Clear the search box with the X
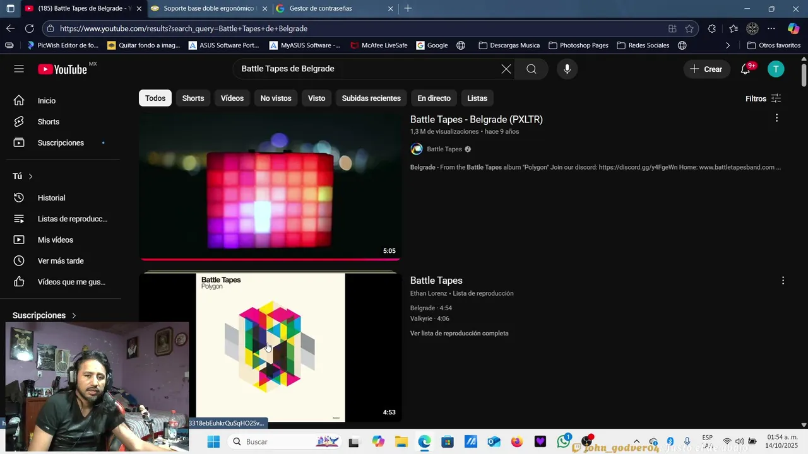The height and width of the screenshot is (454, 808). point(506,69)
